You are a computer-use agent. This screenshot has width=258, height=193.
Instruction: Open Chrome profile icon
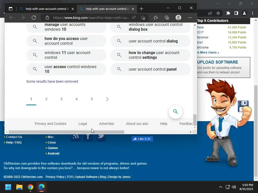coord(244,13)
